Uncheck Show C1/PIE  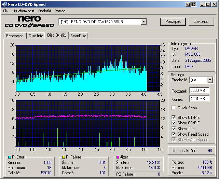(174, 117)
